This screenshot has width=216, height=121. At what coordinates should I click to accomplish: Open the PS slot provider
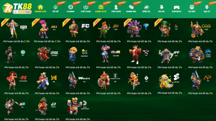tap(139, 57)
